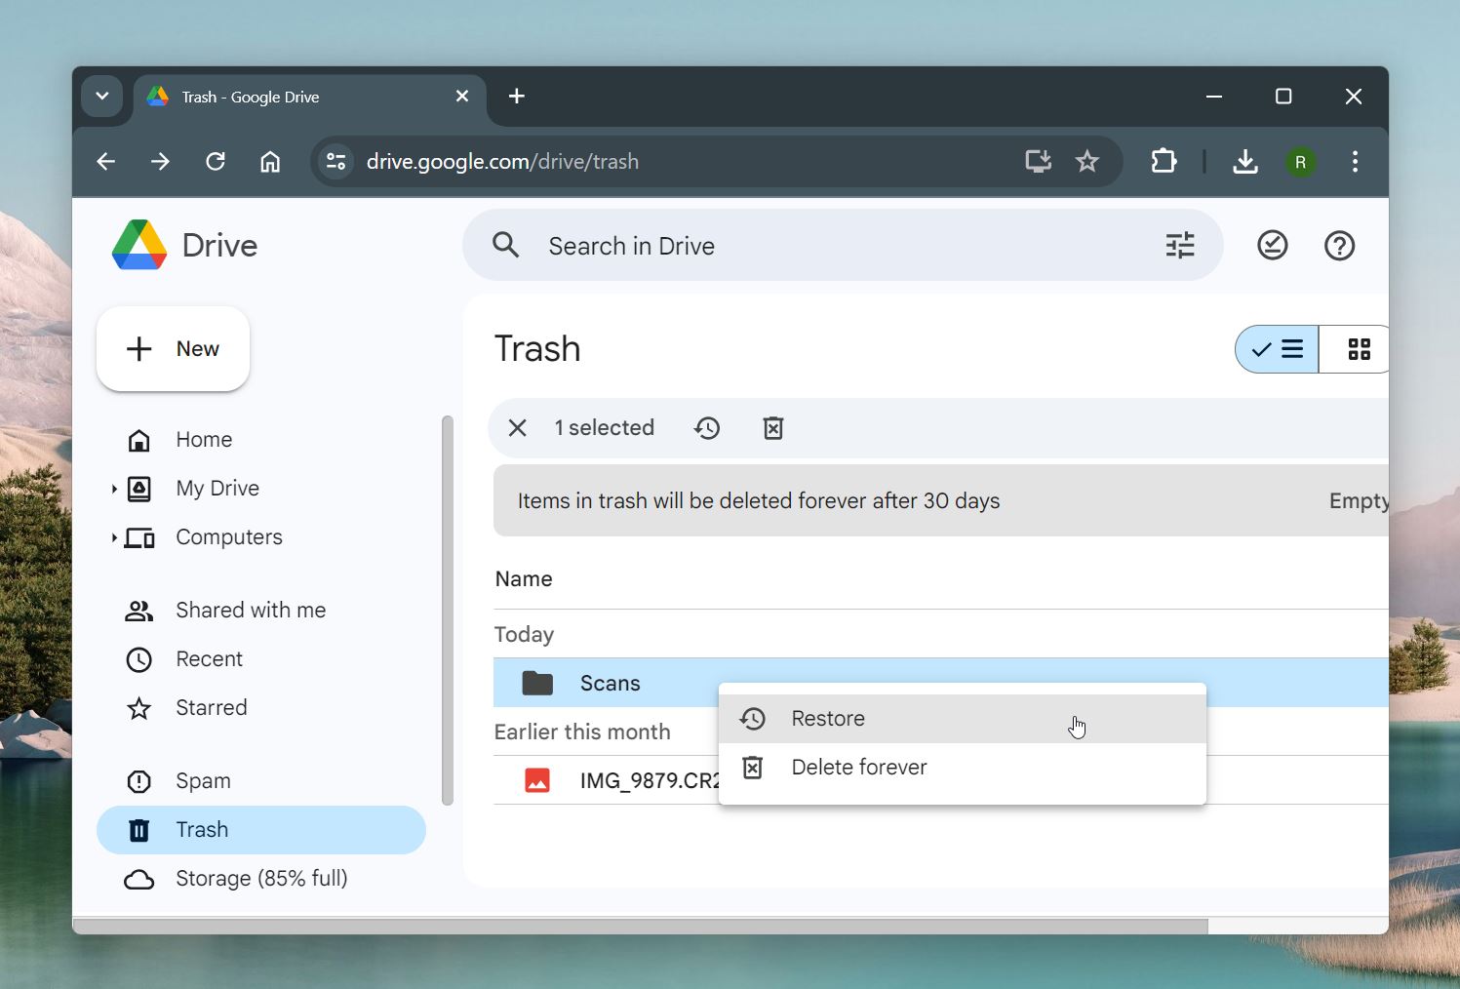Viewport: 1460px width, 989px height.
Task: Create a new item with New button
Action: click(x=173, y=349)
